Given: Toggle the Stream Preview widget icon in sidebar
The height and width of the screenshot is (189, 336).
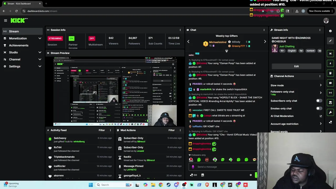Looking at the screenshot, I should [330, 54].
